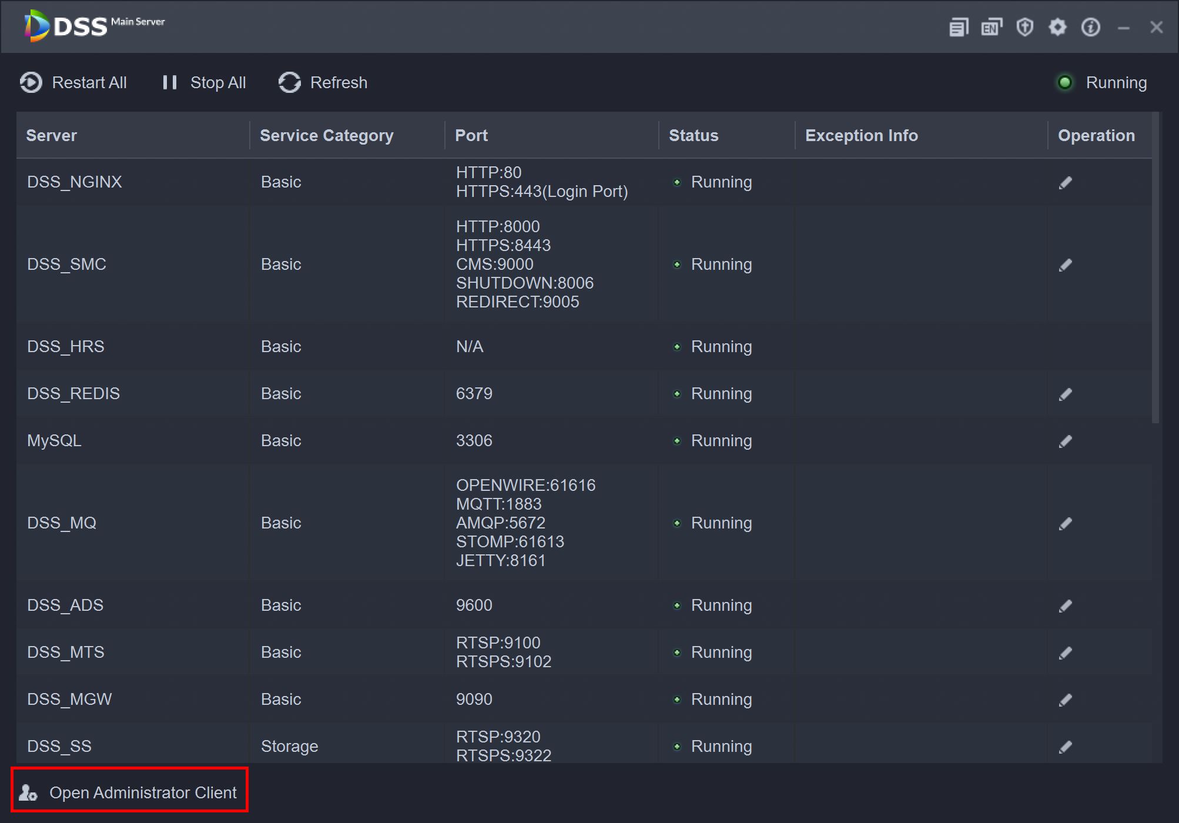Open the EN language switch icon
Screen dimensions: 1179x823
(x=992, y=27)
